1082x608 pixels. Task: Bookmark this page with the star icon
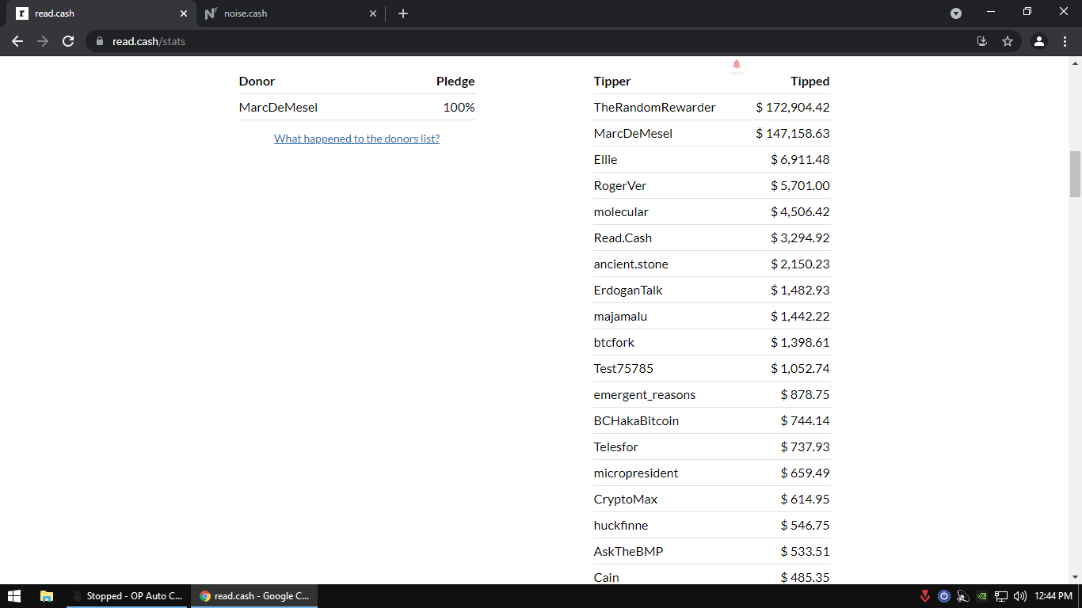point(1008,41)
